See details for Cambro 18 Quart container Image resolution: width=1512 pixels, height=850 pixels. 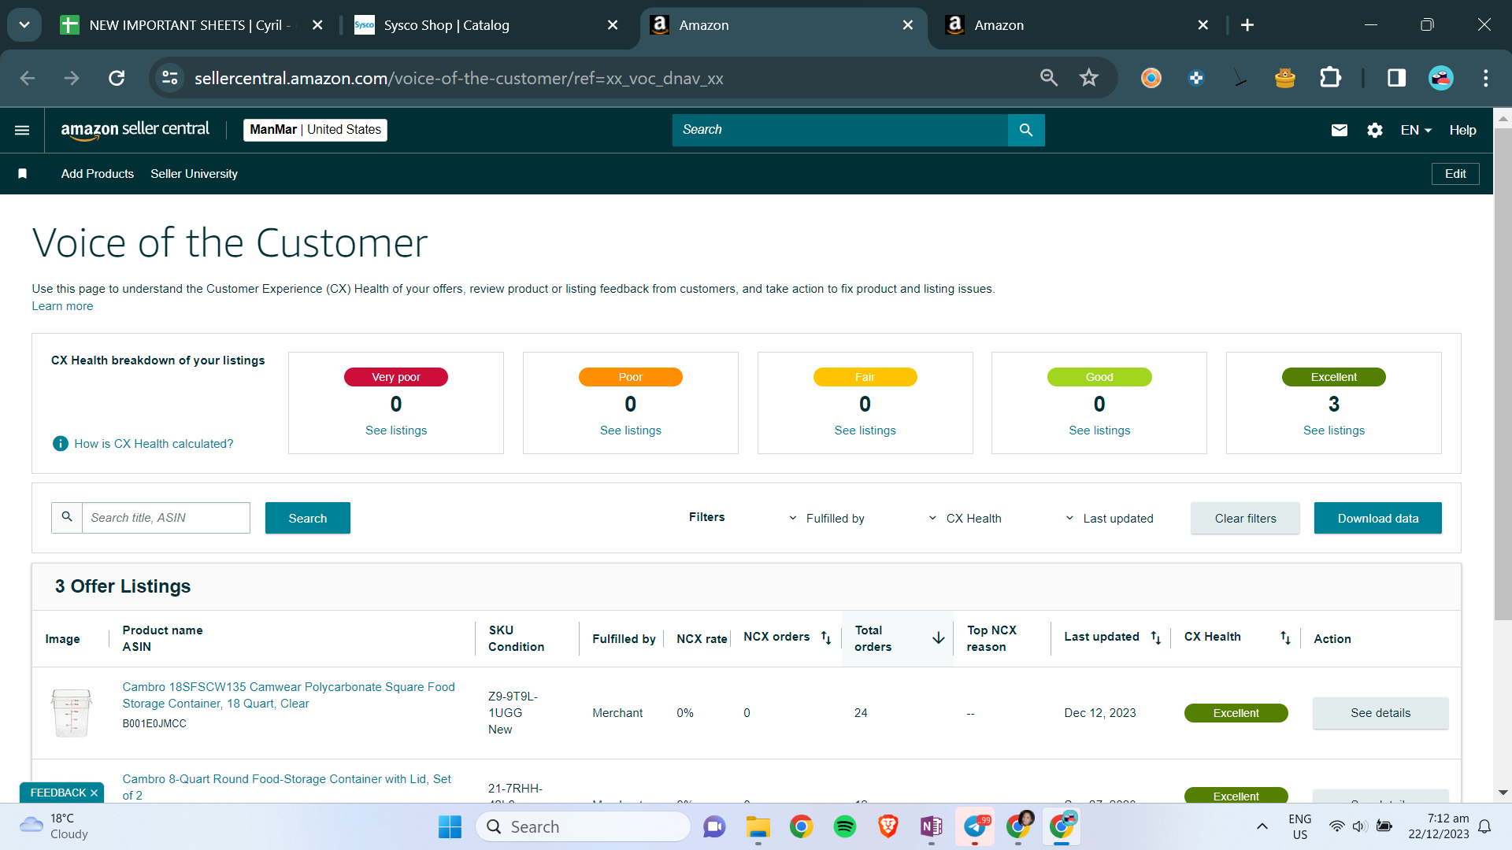(1380, 713)
